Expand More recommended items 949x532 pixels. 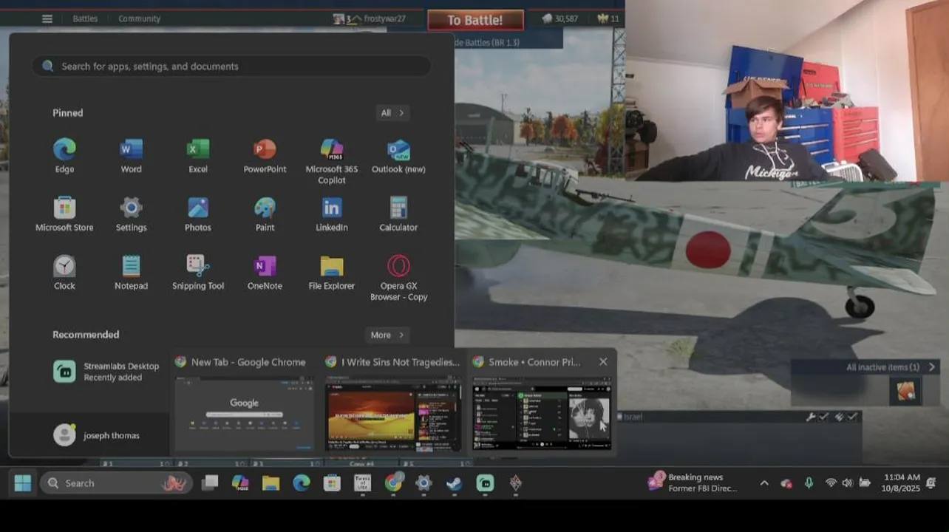tap(387, 335)
